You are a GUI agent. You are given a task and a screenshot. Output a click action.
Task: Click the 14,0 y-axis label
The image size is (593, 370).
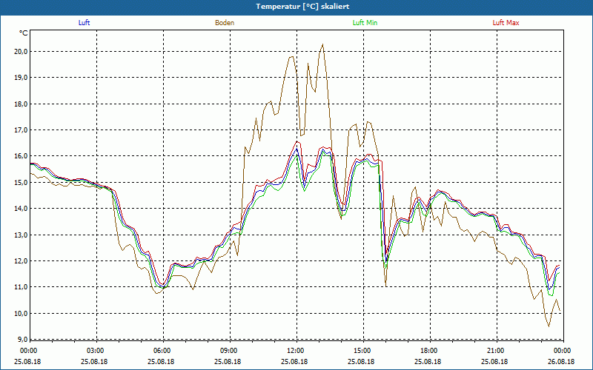21,209
